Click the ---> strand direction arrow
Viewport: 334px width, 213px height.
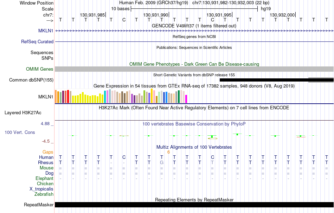[x=50, y=20]
